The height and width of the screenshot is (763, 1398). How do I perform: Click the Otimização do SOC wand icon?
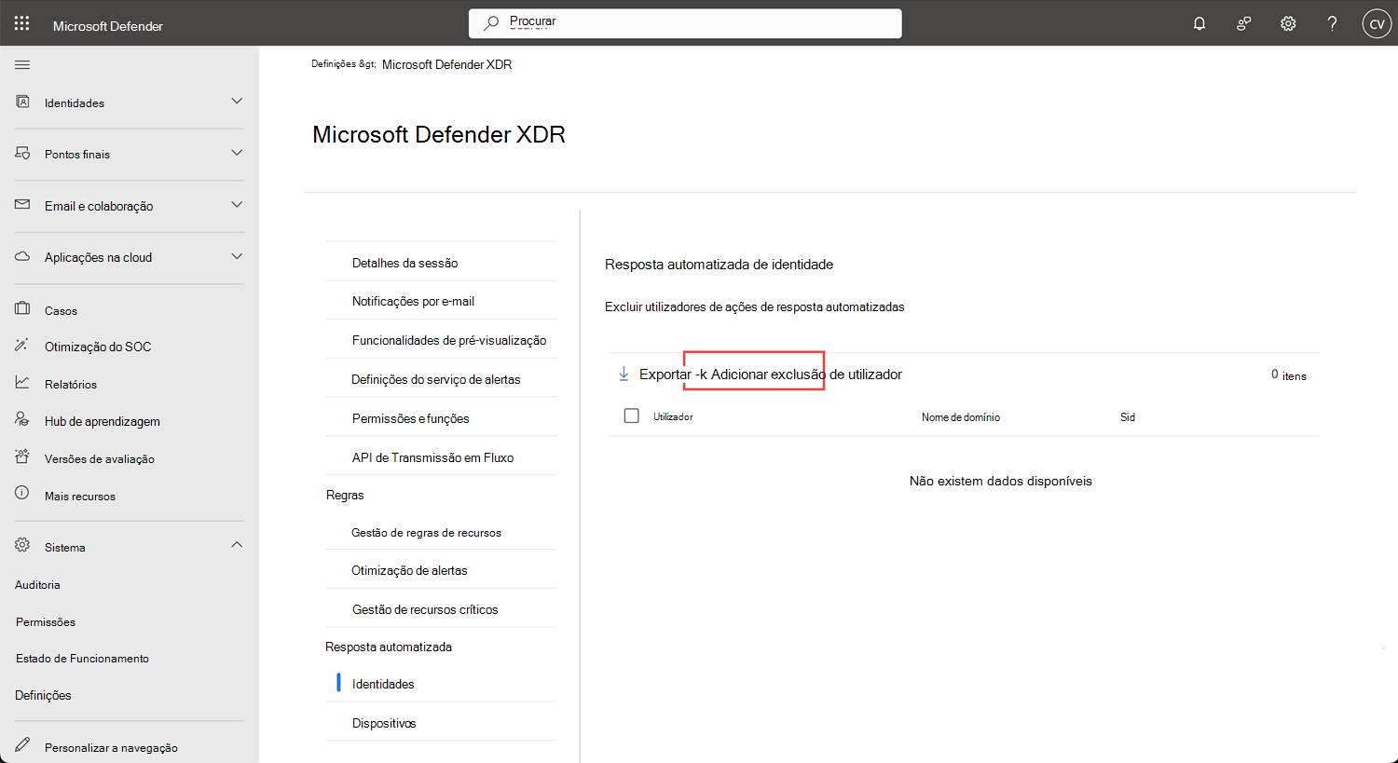tap(22, 345)
